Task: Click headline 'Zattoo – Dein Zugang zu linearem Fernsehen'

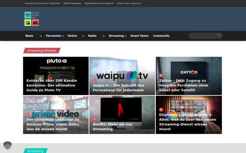Action: pyautogui.click(x=184, y=85)
